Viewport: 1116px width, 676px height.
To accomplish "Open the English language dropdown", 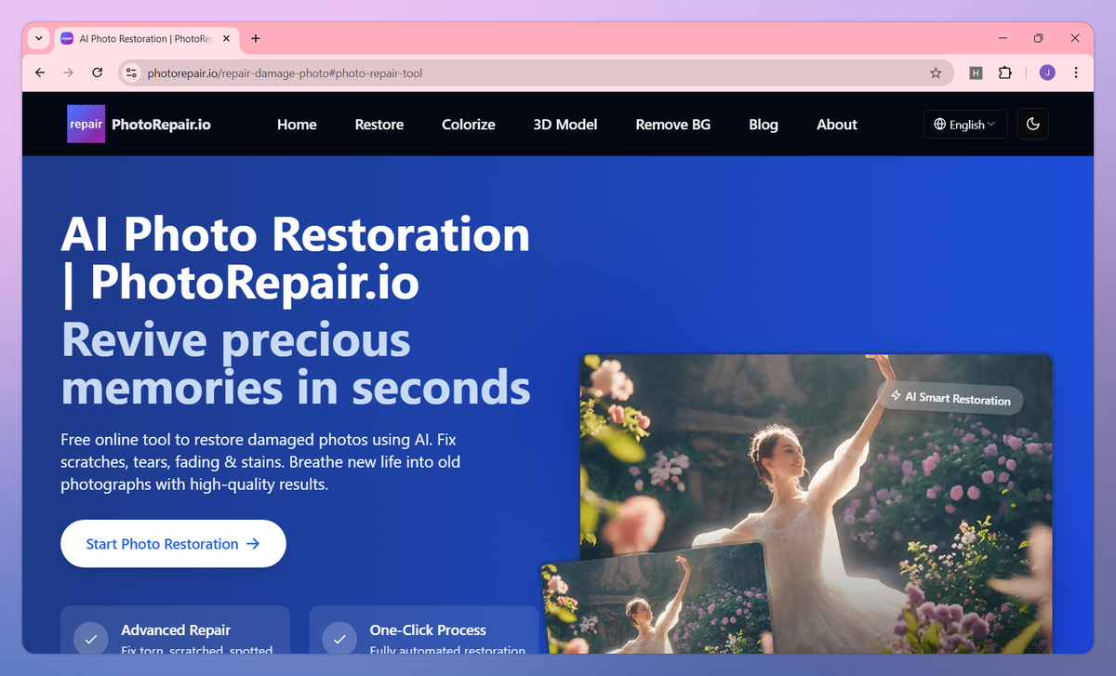I will click(x=965, y=124).
